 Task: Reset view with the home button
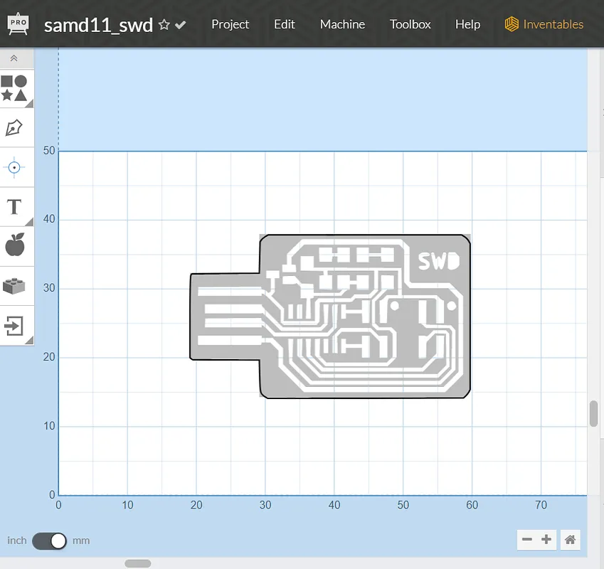coord(570,540)
